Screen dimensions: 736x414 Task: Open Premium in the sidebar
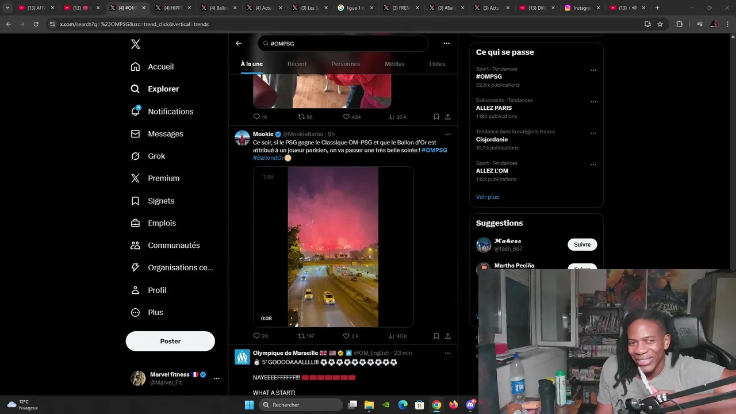(x=155, y=178)
